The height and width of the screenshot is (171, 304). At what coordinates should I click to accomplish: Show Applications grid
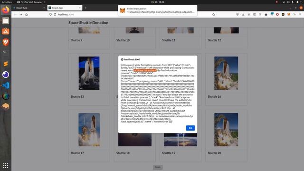[6, 165]
